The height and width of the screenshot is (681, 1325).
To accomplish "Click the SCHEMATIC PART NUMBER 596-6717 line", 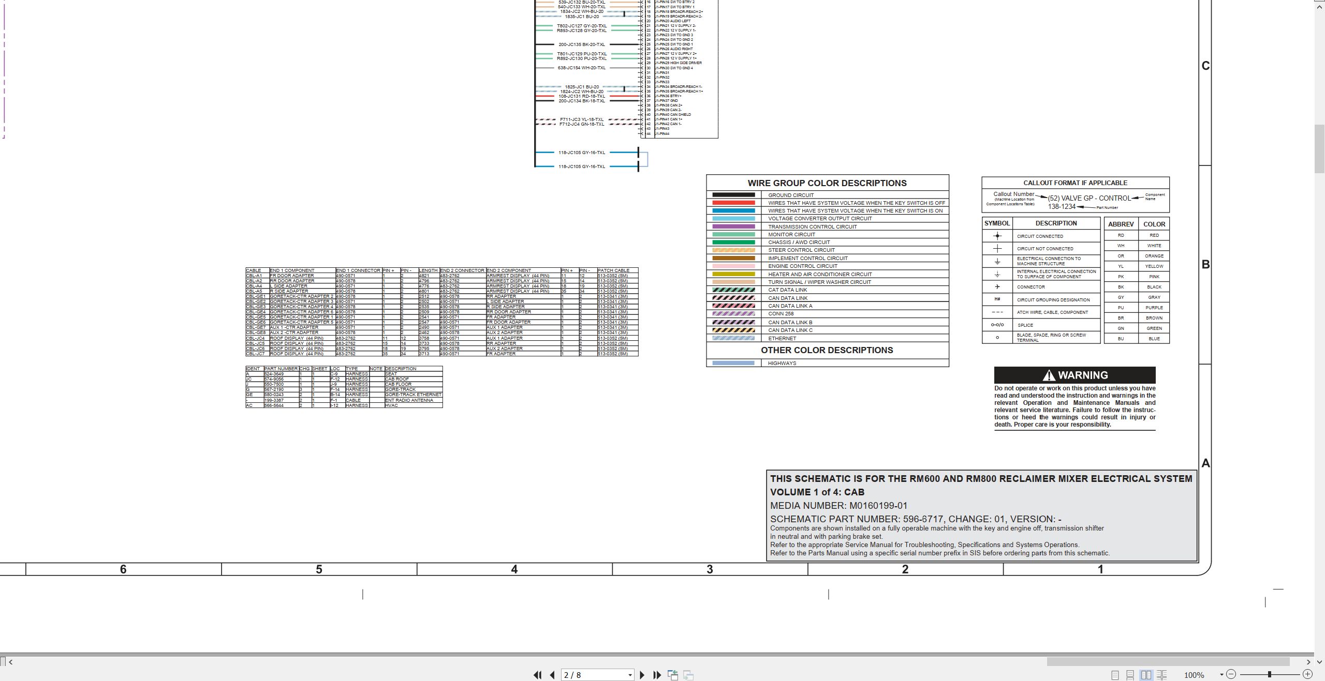I will [x=916, y=519].
